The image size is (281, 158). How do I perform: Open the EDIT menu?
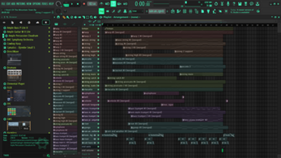click(x=8, y=4)
